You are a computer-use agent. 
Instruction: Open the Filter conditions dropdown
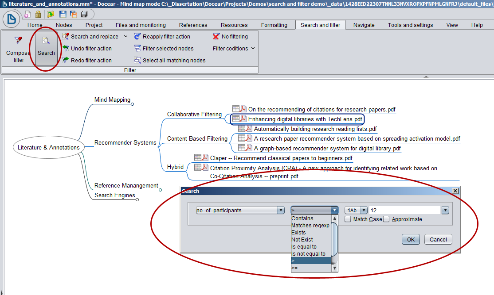(x=234, y=49)
